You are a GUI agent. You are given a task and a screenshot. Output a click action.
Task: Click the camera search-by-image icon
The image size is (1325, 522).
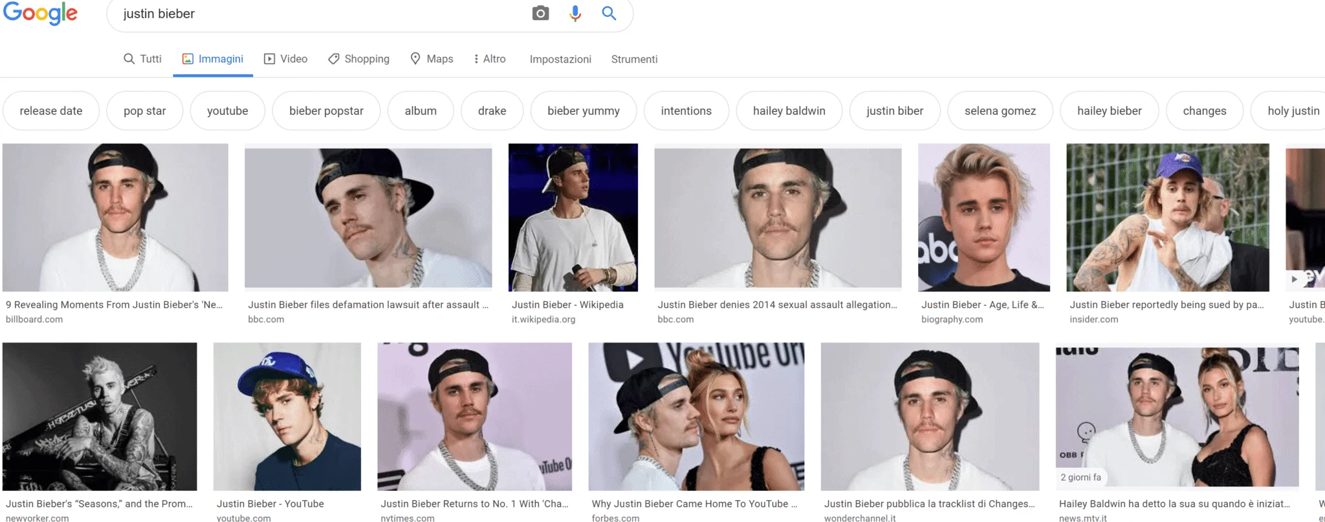[x=540, y=14]
